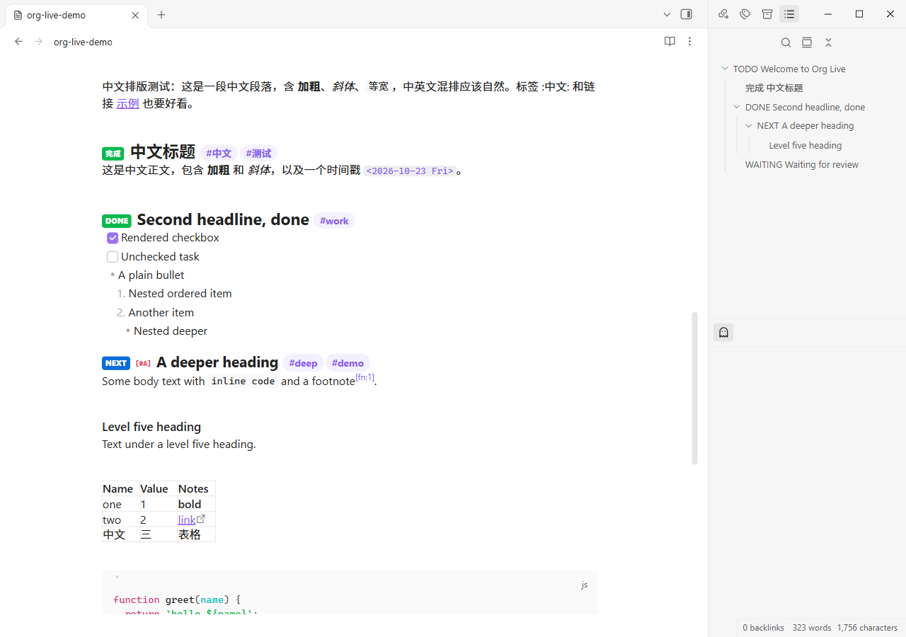Click the ghost icon in lower sidebar
This screenshot has width=906, height=637.
[x=723, y=333]
